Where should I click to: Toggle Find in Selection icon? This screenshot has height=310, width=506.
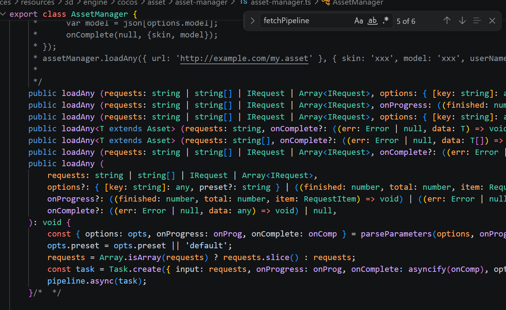click(477, 21)
